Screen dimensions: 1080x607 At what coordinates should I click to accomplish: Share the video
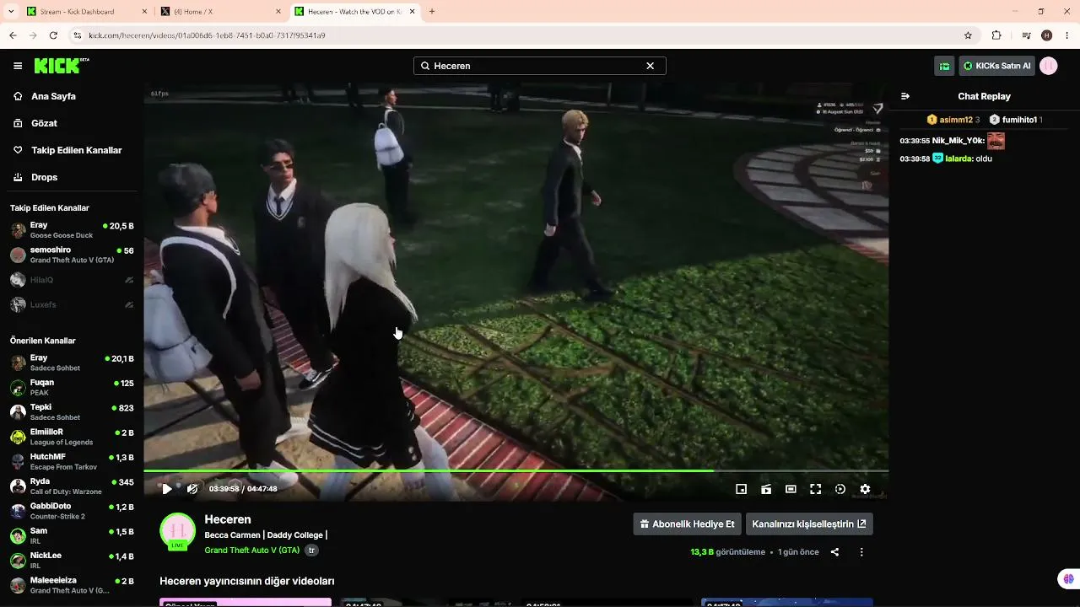coord(834,552)
